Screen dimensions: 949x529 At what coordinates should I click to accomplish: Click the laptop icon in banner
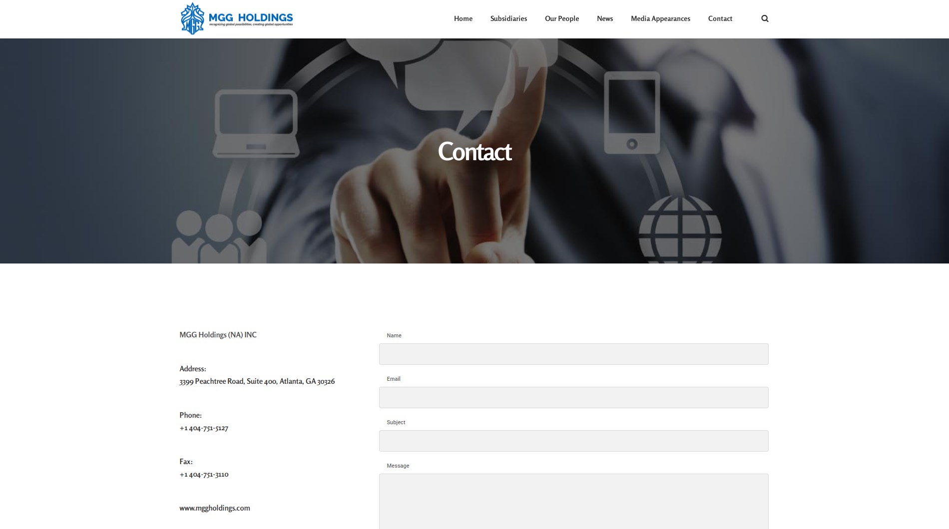pos(256,123)
